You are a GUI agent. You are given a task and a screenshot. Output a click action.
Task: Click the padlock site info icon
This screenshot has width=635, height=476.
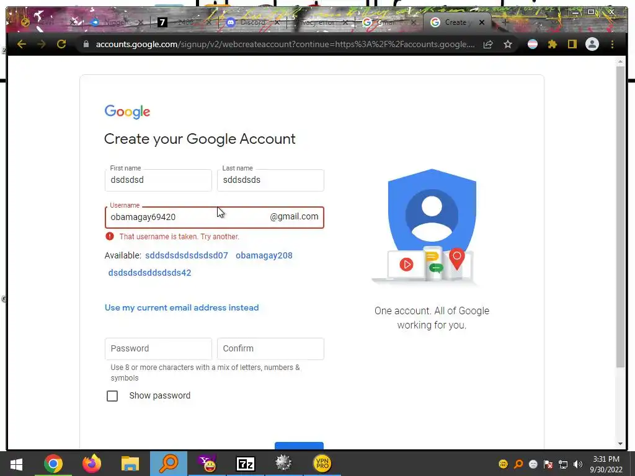click(86, 44)
